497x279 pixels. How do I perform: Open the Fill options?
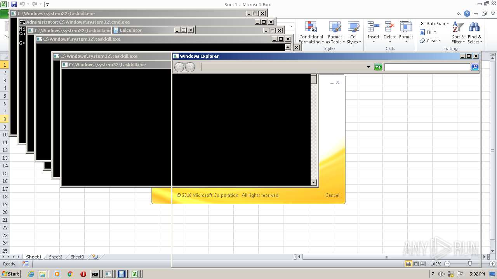[428, 32]
